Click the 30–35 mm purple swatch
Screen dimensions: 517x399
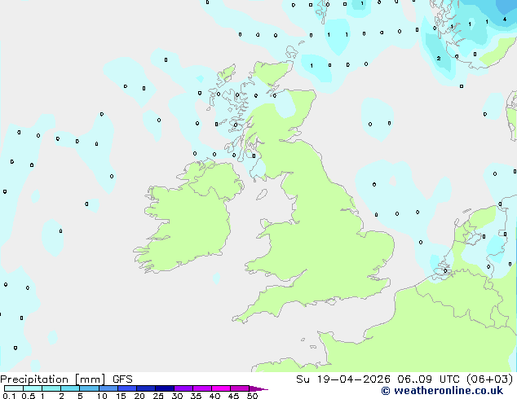click(183, 388)
